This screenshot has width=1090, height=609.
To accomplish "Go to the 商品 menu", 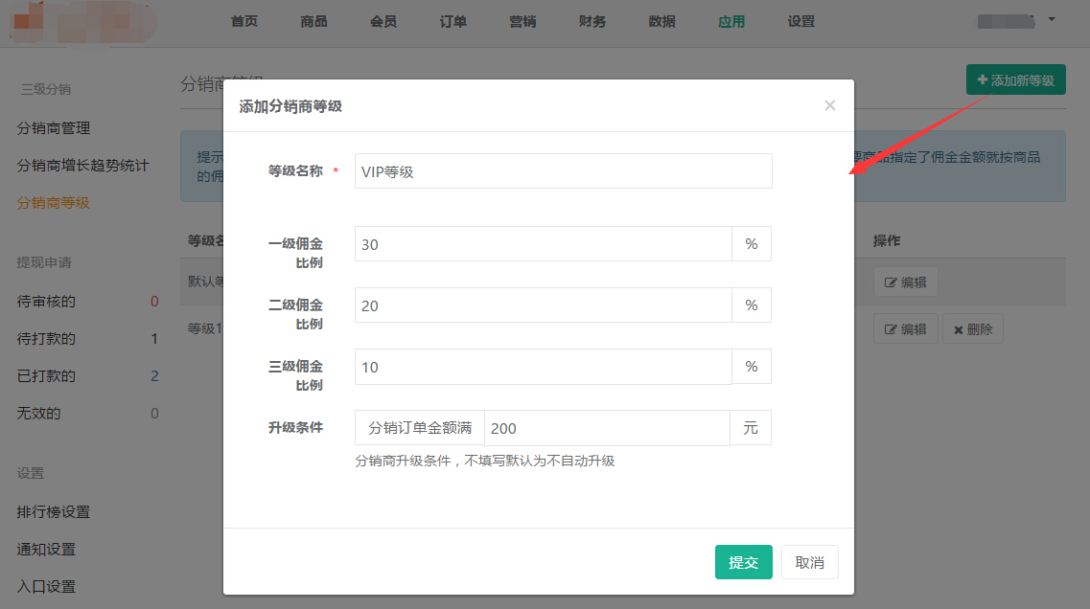I will (313, 22).
